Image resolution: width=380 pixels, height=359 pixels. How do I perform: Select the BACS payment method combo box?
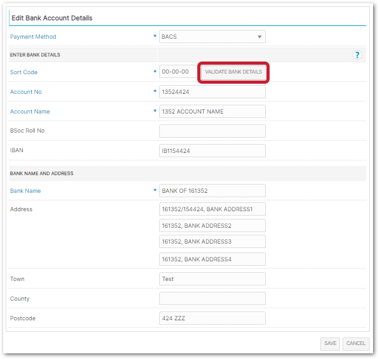pos(213,37)
